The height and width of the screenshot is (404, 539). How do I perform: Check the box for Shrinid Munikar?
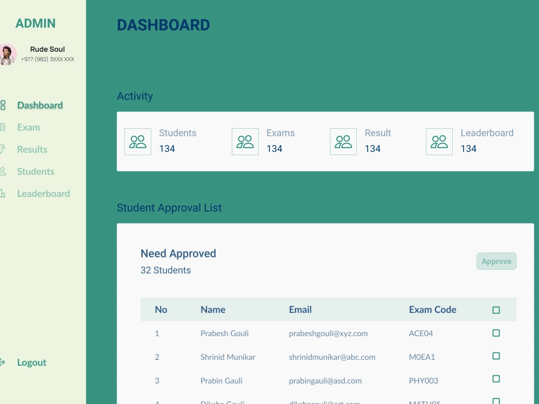pos(496,356)
